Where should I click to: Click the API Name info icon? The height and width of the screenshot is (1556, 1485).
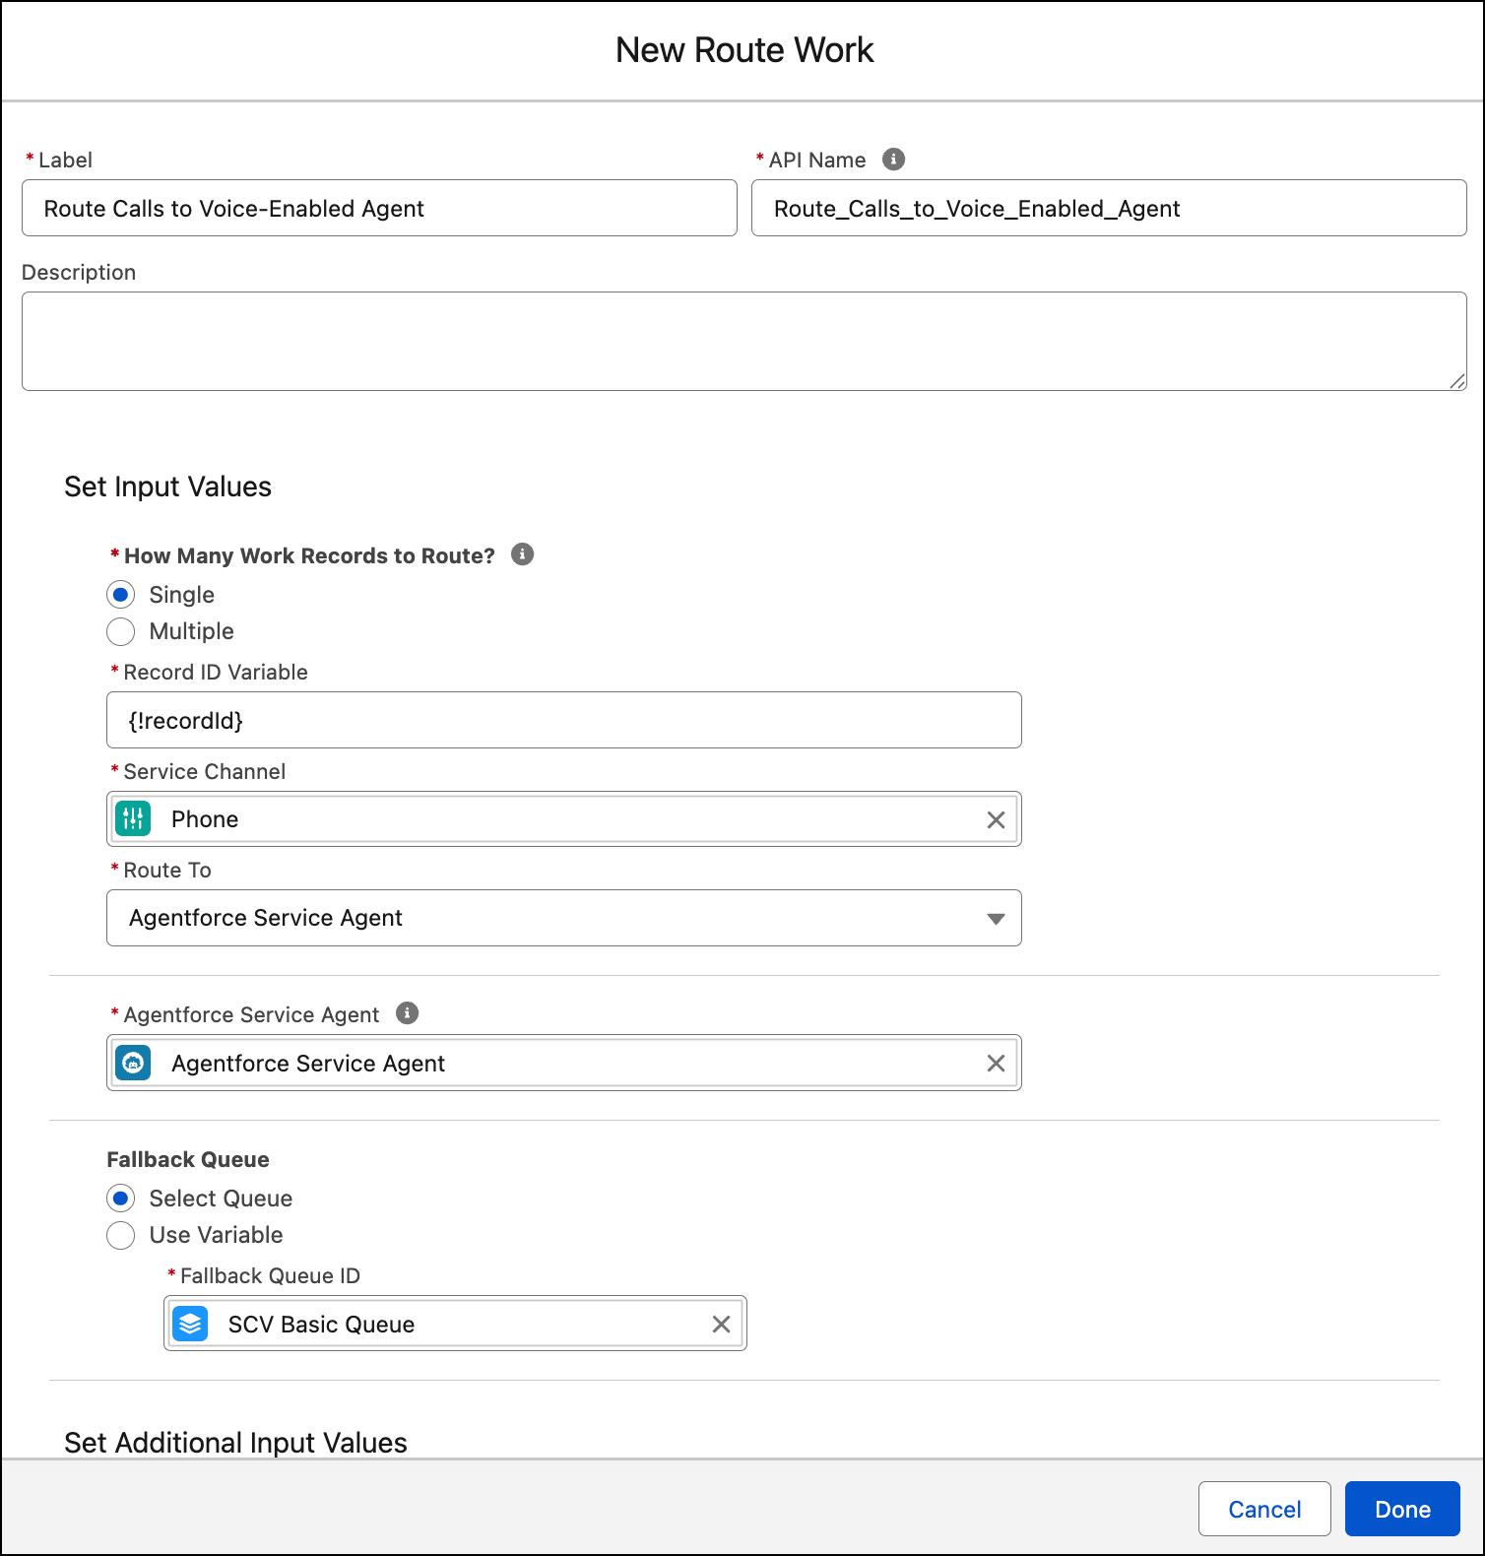893,160
